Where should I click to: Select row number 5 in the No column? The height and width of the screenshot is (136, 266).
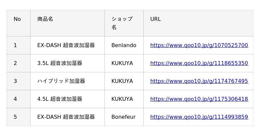(x=15, y=117)
